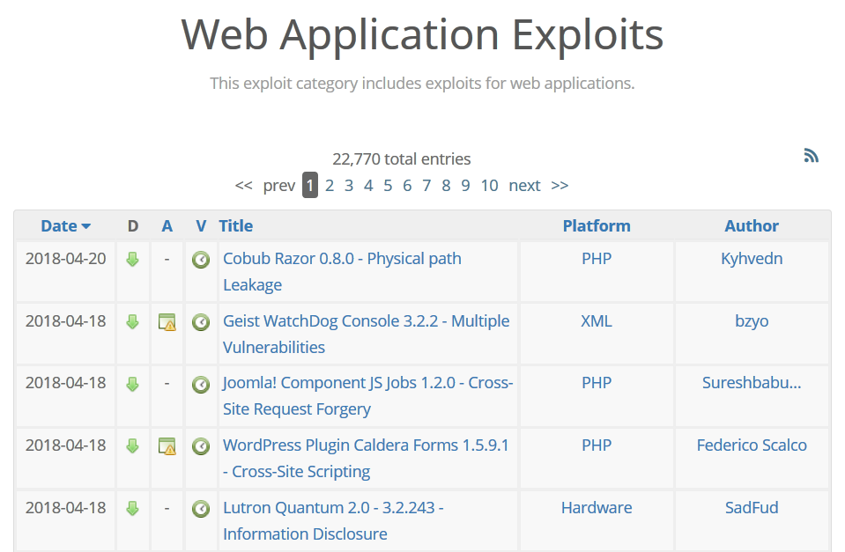Sort table by Title header
The width and height of the screenshot is (845, 552).
[x=236, y=225]
